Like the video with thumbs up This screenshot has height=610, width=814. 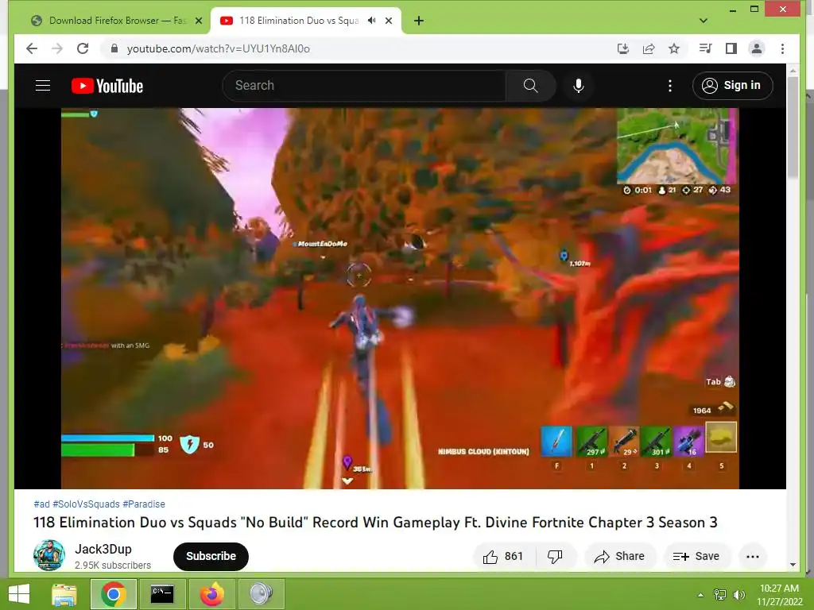[x=503, y=557]
